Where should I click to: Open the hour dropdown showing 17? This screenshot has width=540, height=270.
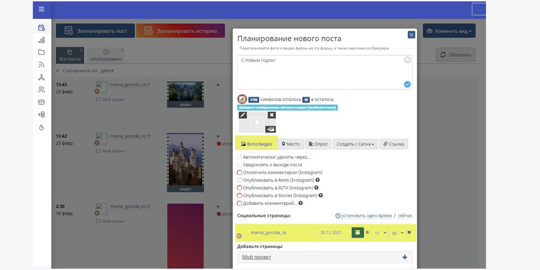[x=379, y=233]
